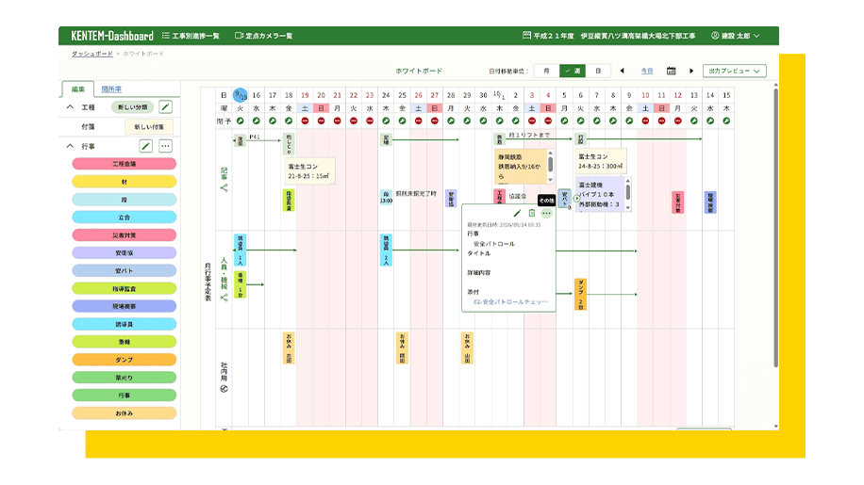
Task: Click the share icon in 人員・機械 row
Action: 224,298
